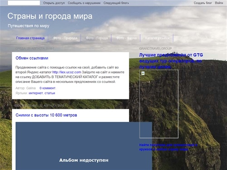Switch to the 'Фото - Города' tab
Viewport: 227px width, 170px height.
coord(97,38)
